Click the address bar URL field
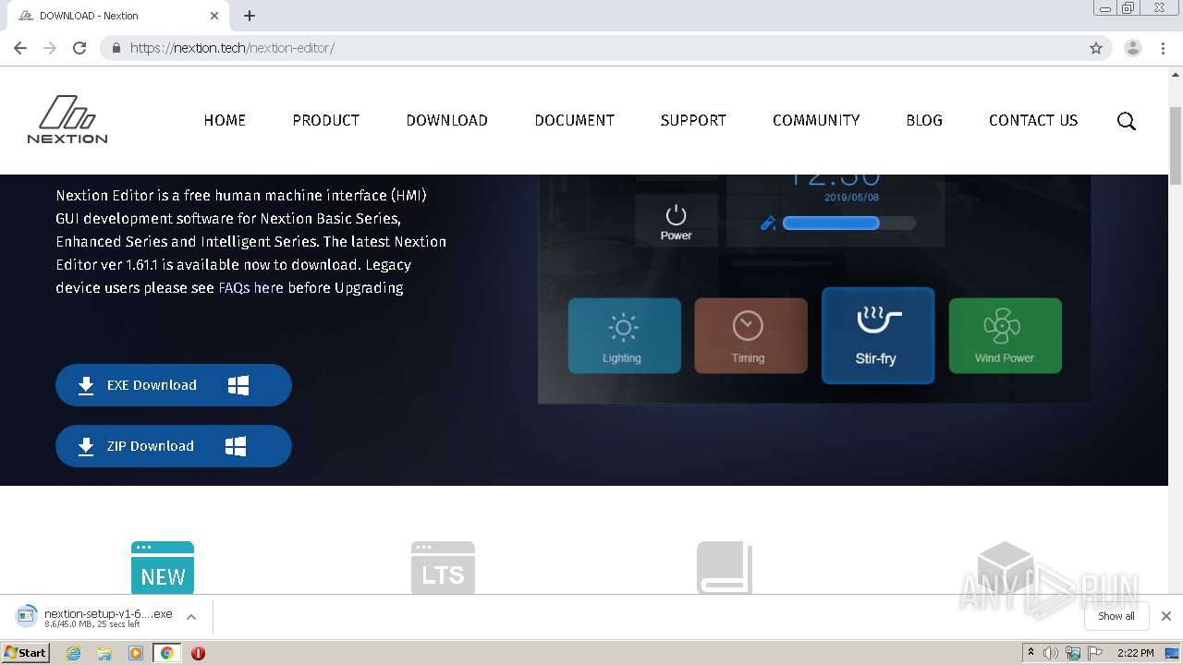 (x=605, y=48)
